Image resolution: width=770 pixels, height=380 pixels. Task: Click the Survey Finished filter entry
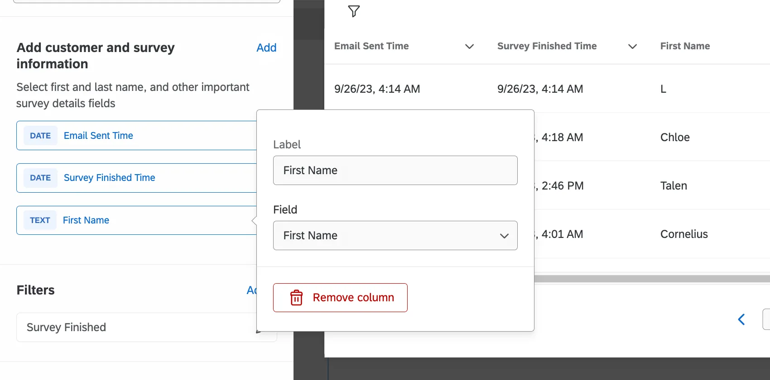(136, 327)
